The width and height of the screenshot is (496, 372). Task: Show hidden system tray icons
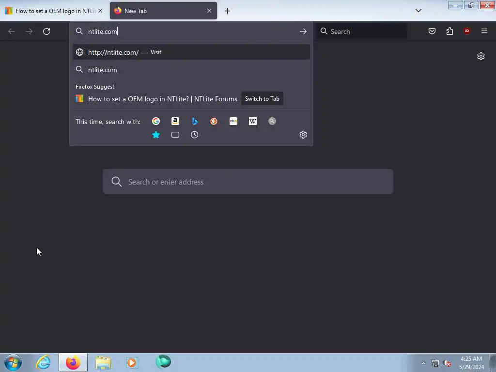pyautogui.click(x=423, y=363)
